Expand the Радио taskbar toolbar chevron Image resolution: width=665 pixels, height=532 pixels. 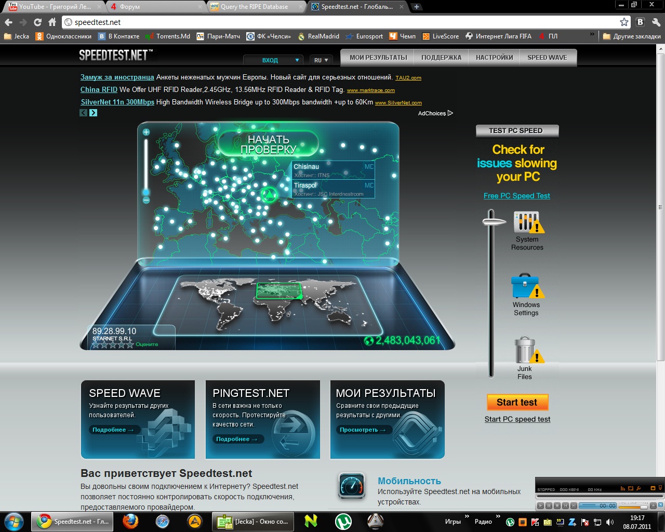click(x=498, y=516)
